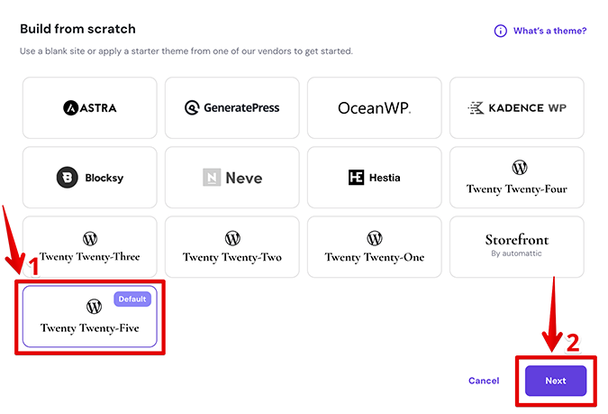Screen dimensions: 608x414
Task: Pick the Twenty Twenty-Two theme card
Action: pyautogui.click(x=231, y=246)
